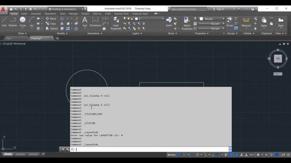Open the View ribbon tab

62,14
